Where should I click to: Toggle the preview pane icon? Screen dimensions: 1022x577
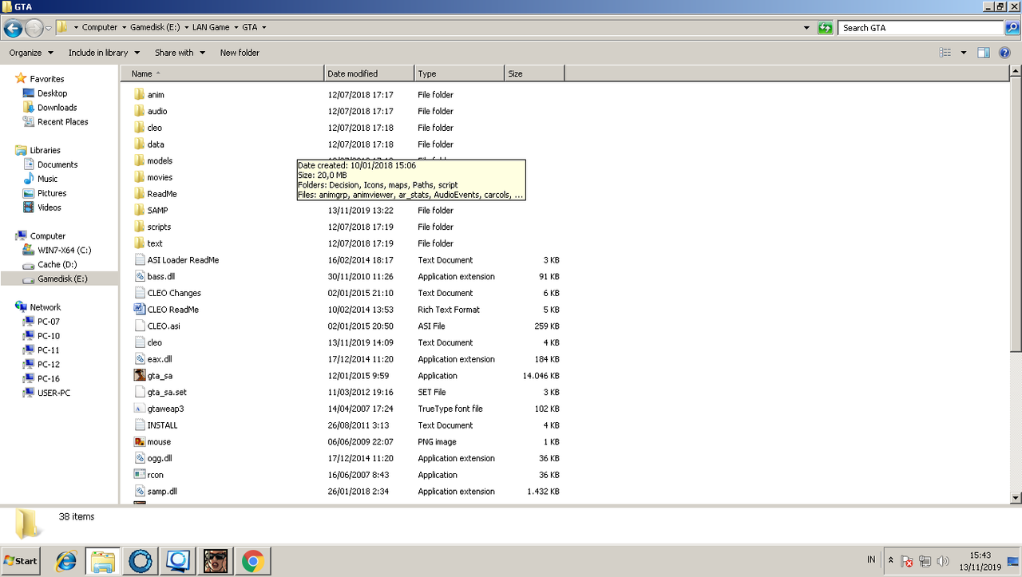(x=984, y=53)
